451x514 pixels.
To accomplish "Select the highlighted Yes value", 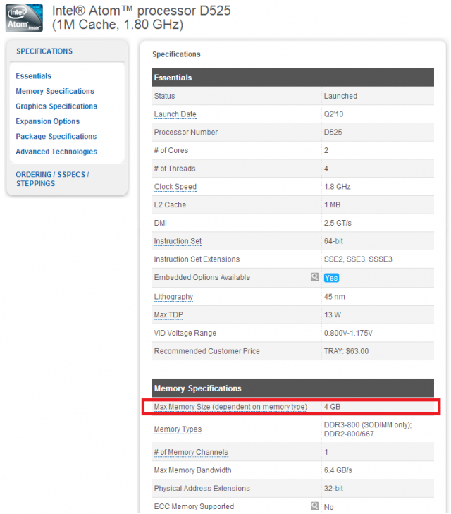I will click(x=331, y=278).
